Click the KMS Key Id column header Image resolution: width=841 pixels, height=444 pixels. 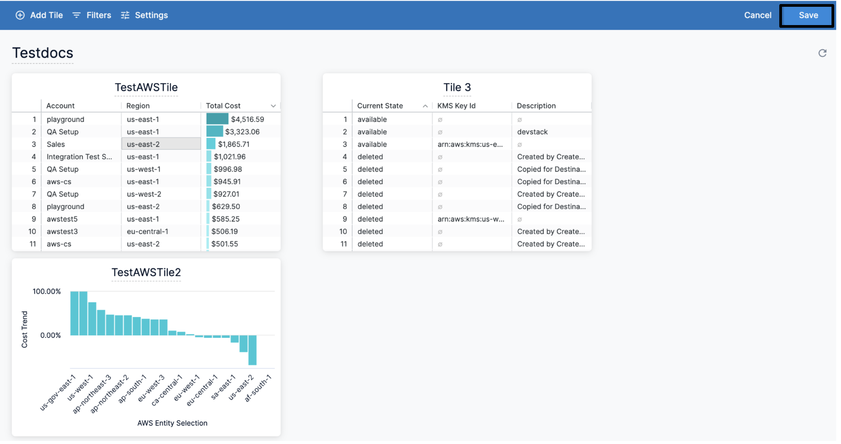pyautogui.click(x=456, y=106)
